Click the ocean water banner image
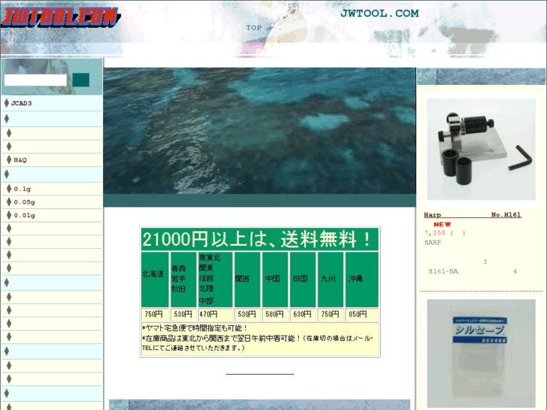The height and width of the screenshot is (410, 547). click(260, 131)
